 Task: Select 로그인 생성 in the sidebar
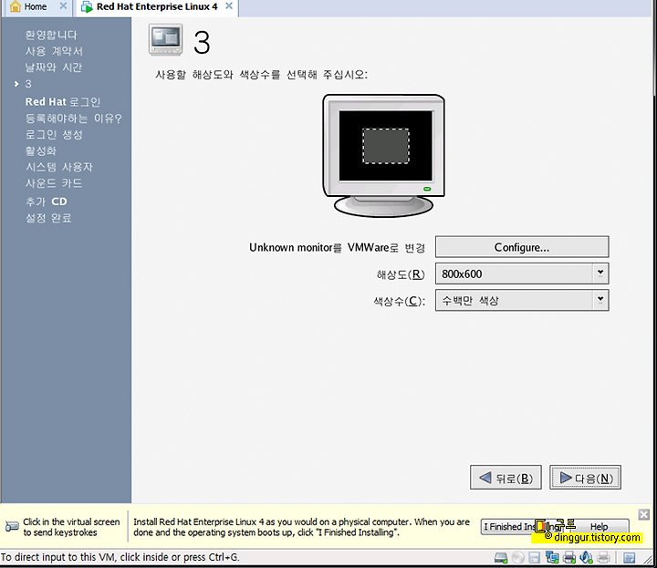[54, 135]
